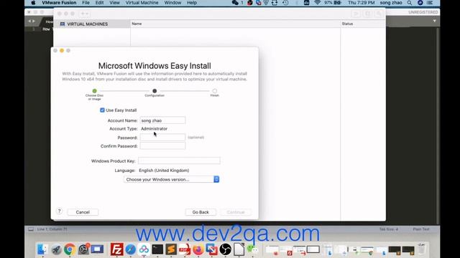Image resolution: width=460 pixels, height=258 pixels.
Task: Click the Name column header
Action: 137,24
